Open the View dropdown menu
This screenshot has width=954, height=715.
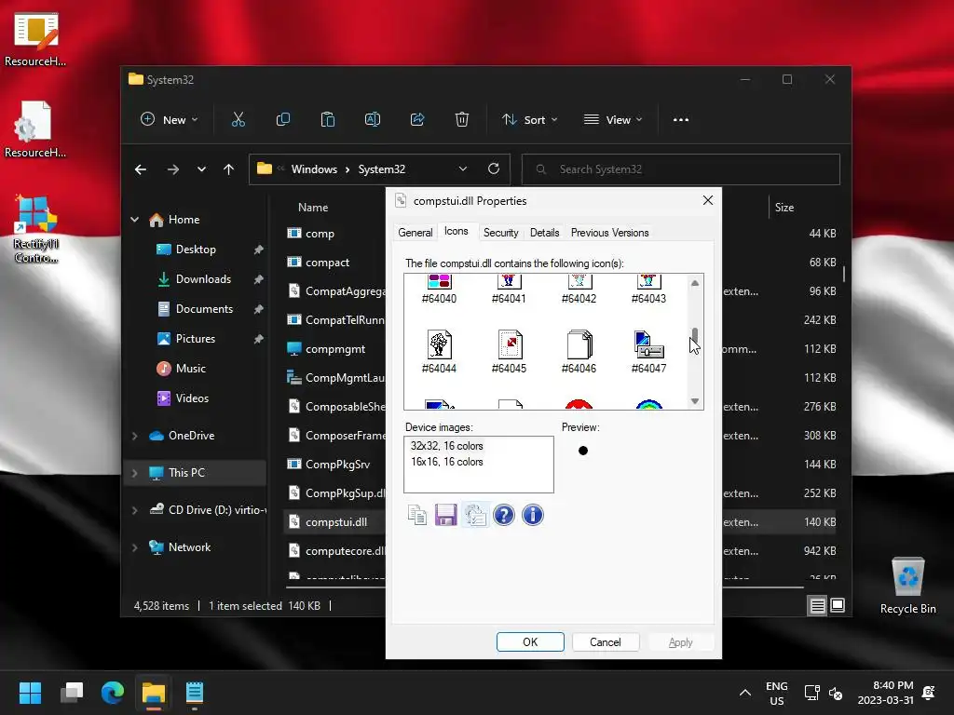click(x=613, y=120)
